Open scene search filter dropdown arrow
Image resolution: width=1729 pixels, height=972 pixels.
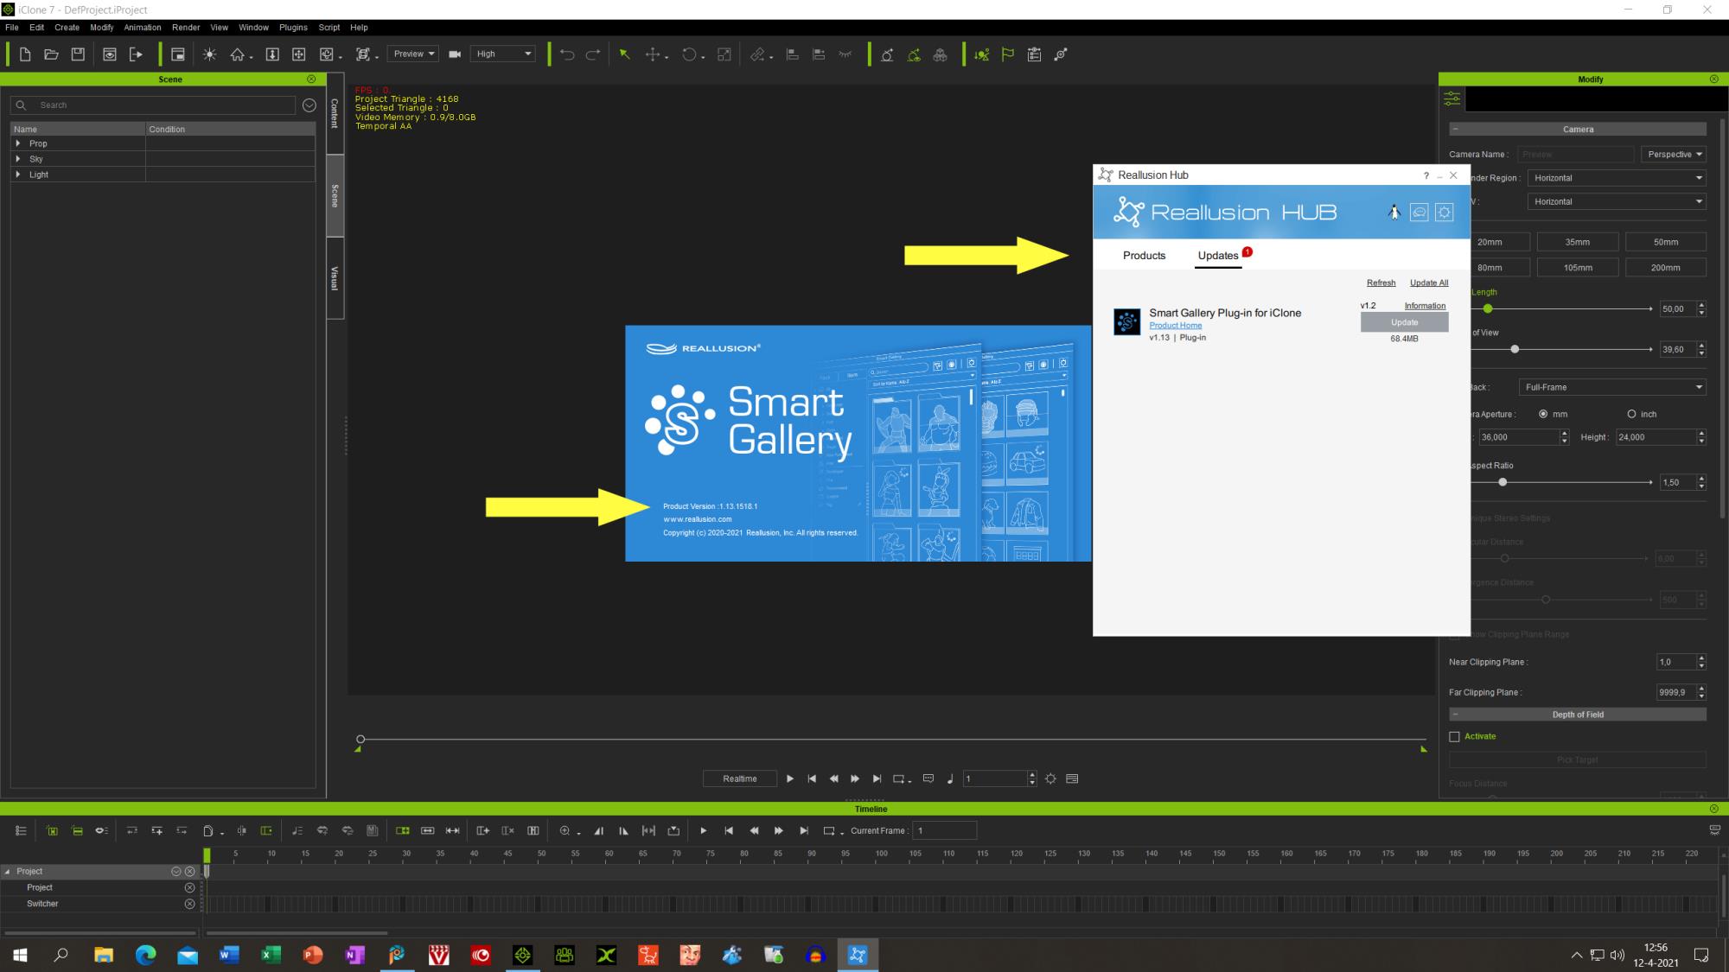pyautogui.click(x=309, y=105)
